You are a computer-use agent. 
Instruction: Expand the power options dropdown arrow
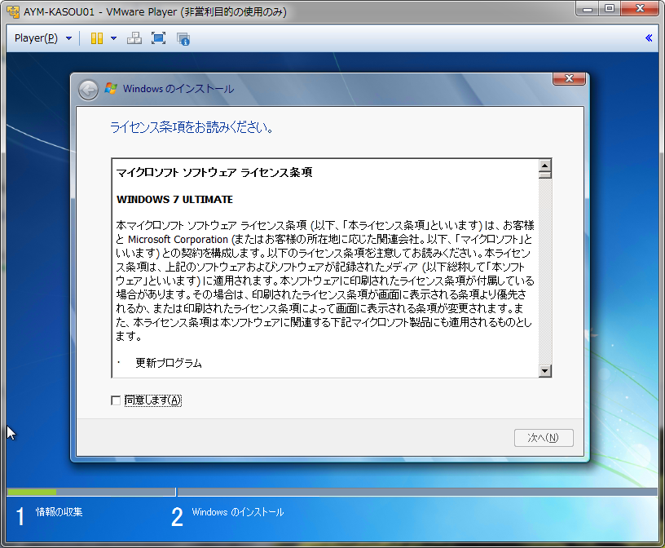pyautogui.click(x=113, y=38)
